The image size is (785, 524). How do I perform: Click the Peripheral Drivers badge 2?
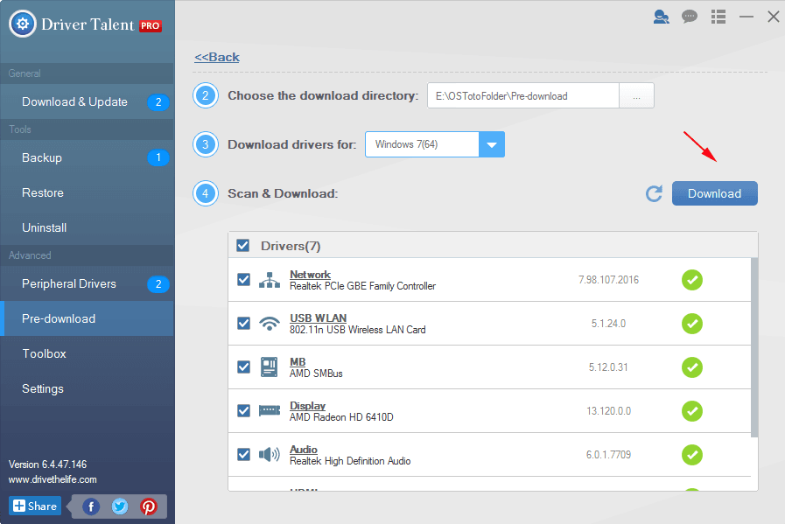tap(158, 283)
